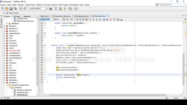This screenshot has height=105, width=187.
Task: Collapse code fold at getPubKey method
Action: 45,23
